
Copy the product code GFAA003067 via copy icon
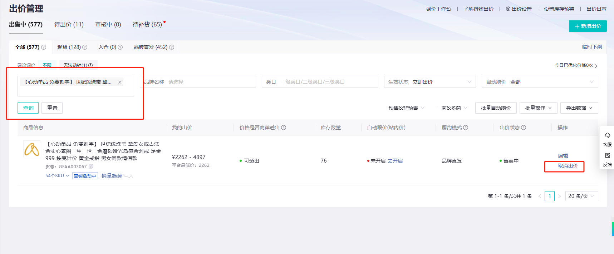pyautogui.click(x=91, y=166)
